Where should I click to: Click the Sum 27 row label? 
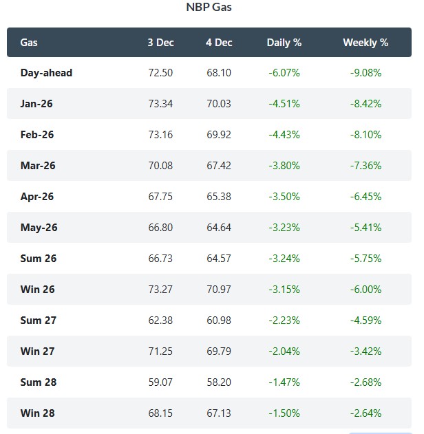point(39,321)
